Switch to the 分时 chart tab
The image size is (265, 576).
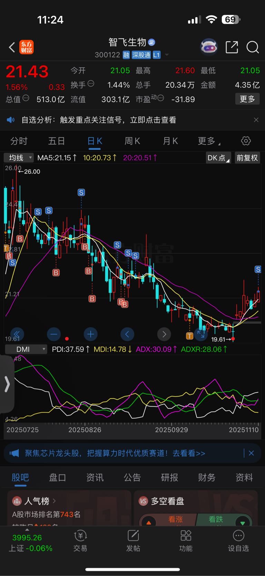click(19, 141)
